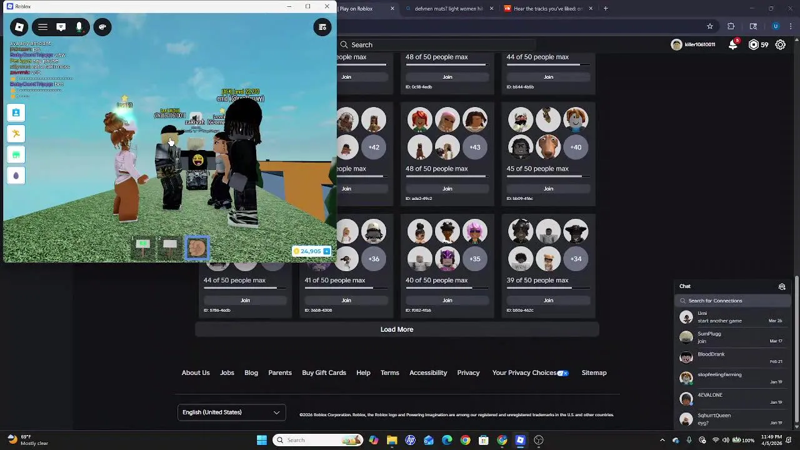Open a new browser tab
The image size is (800, 450).
point(606,9)
